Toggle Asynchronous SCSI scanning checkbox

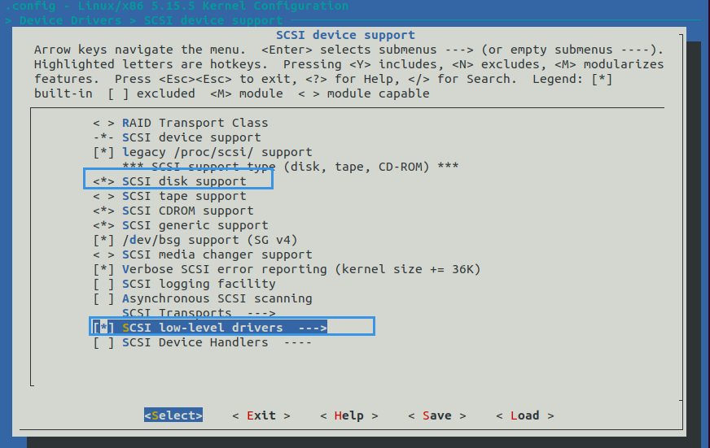102,298
